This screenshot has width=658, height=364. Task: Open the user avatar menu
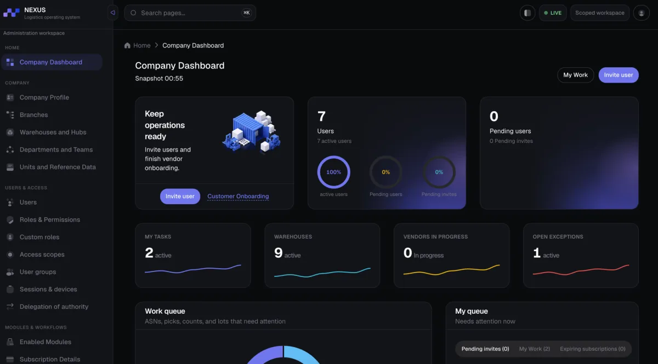pyautogui.click(x=642, y=13)
